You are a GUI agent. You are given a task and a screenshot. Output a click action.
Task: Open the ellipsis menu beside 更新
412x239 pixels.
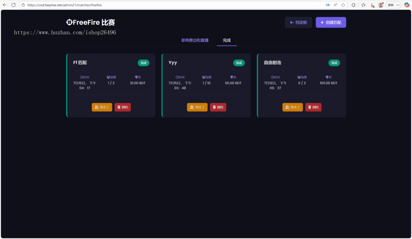(398, 5)
